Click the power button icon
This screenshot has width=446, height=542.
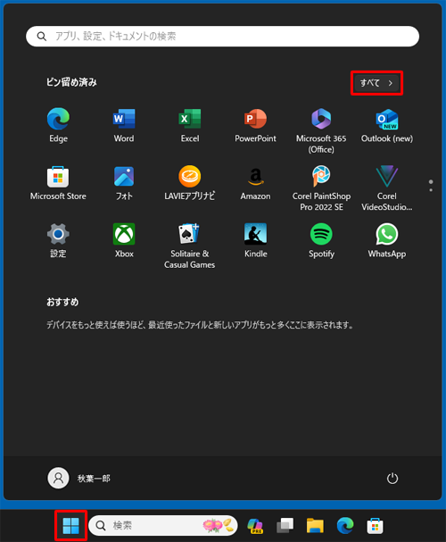point(392,479)
